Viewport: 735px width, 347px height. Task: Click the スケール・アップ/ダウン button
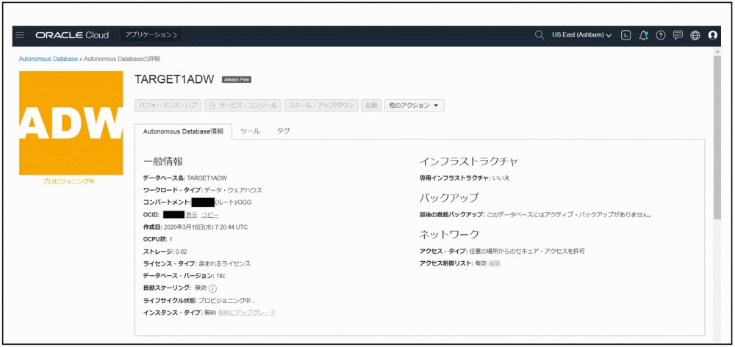click(322, 105)
